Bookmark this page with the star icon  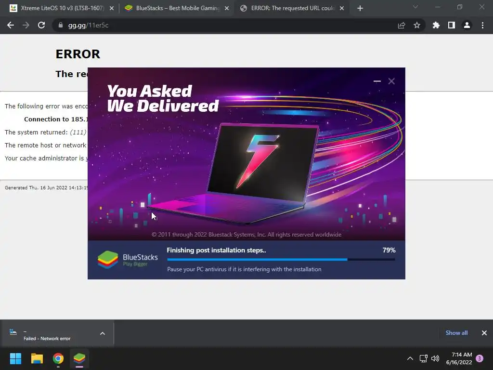pos(417,25)
